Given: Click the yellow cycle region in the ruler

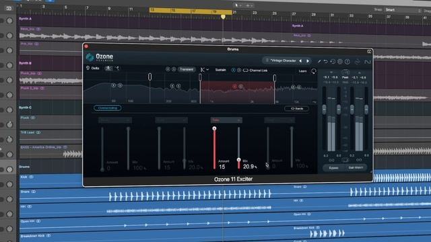Looking at the screenshot, I should (191, 11).
